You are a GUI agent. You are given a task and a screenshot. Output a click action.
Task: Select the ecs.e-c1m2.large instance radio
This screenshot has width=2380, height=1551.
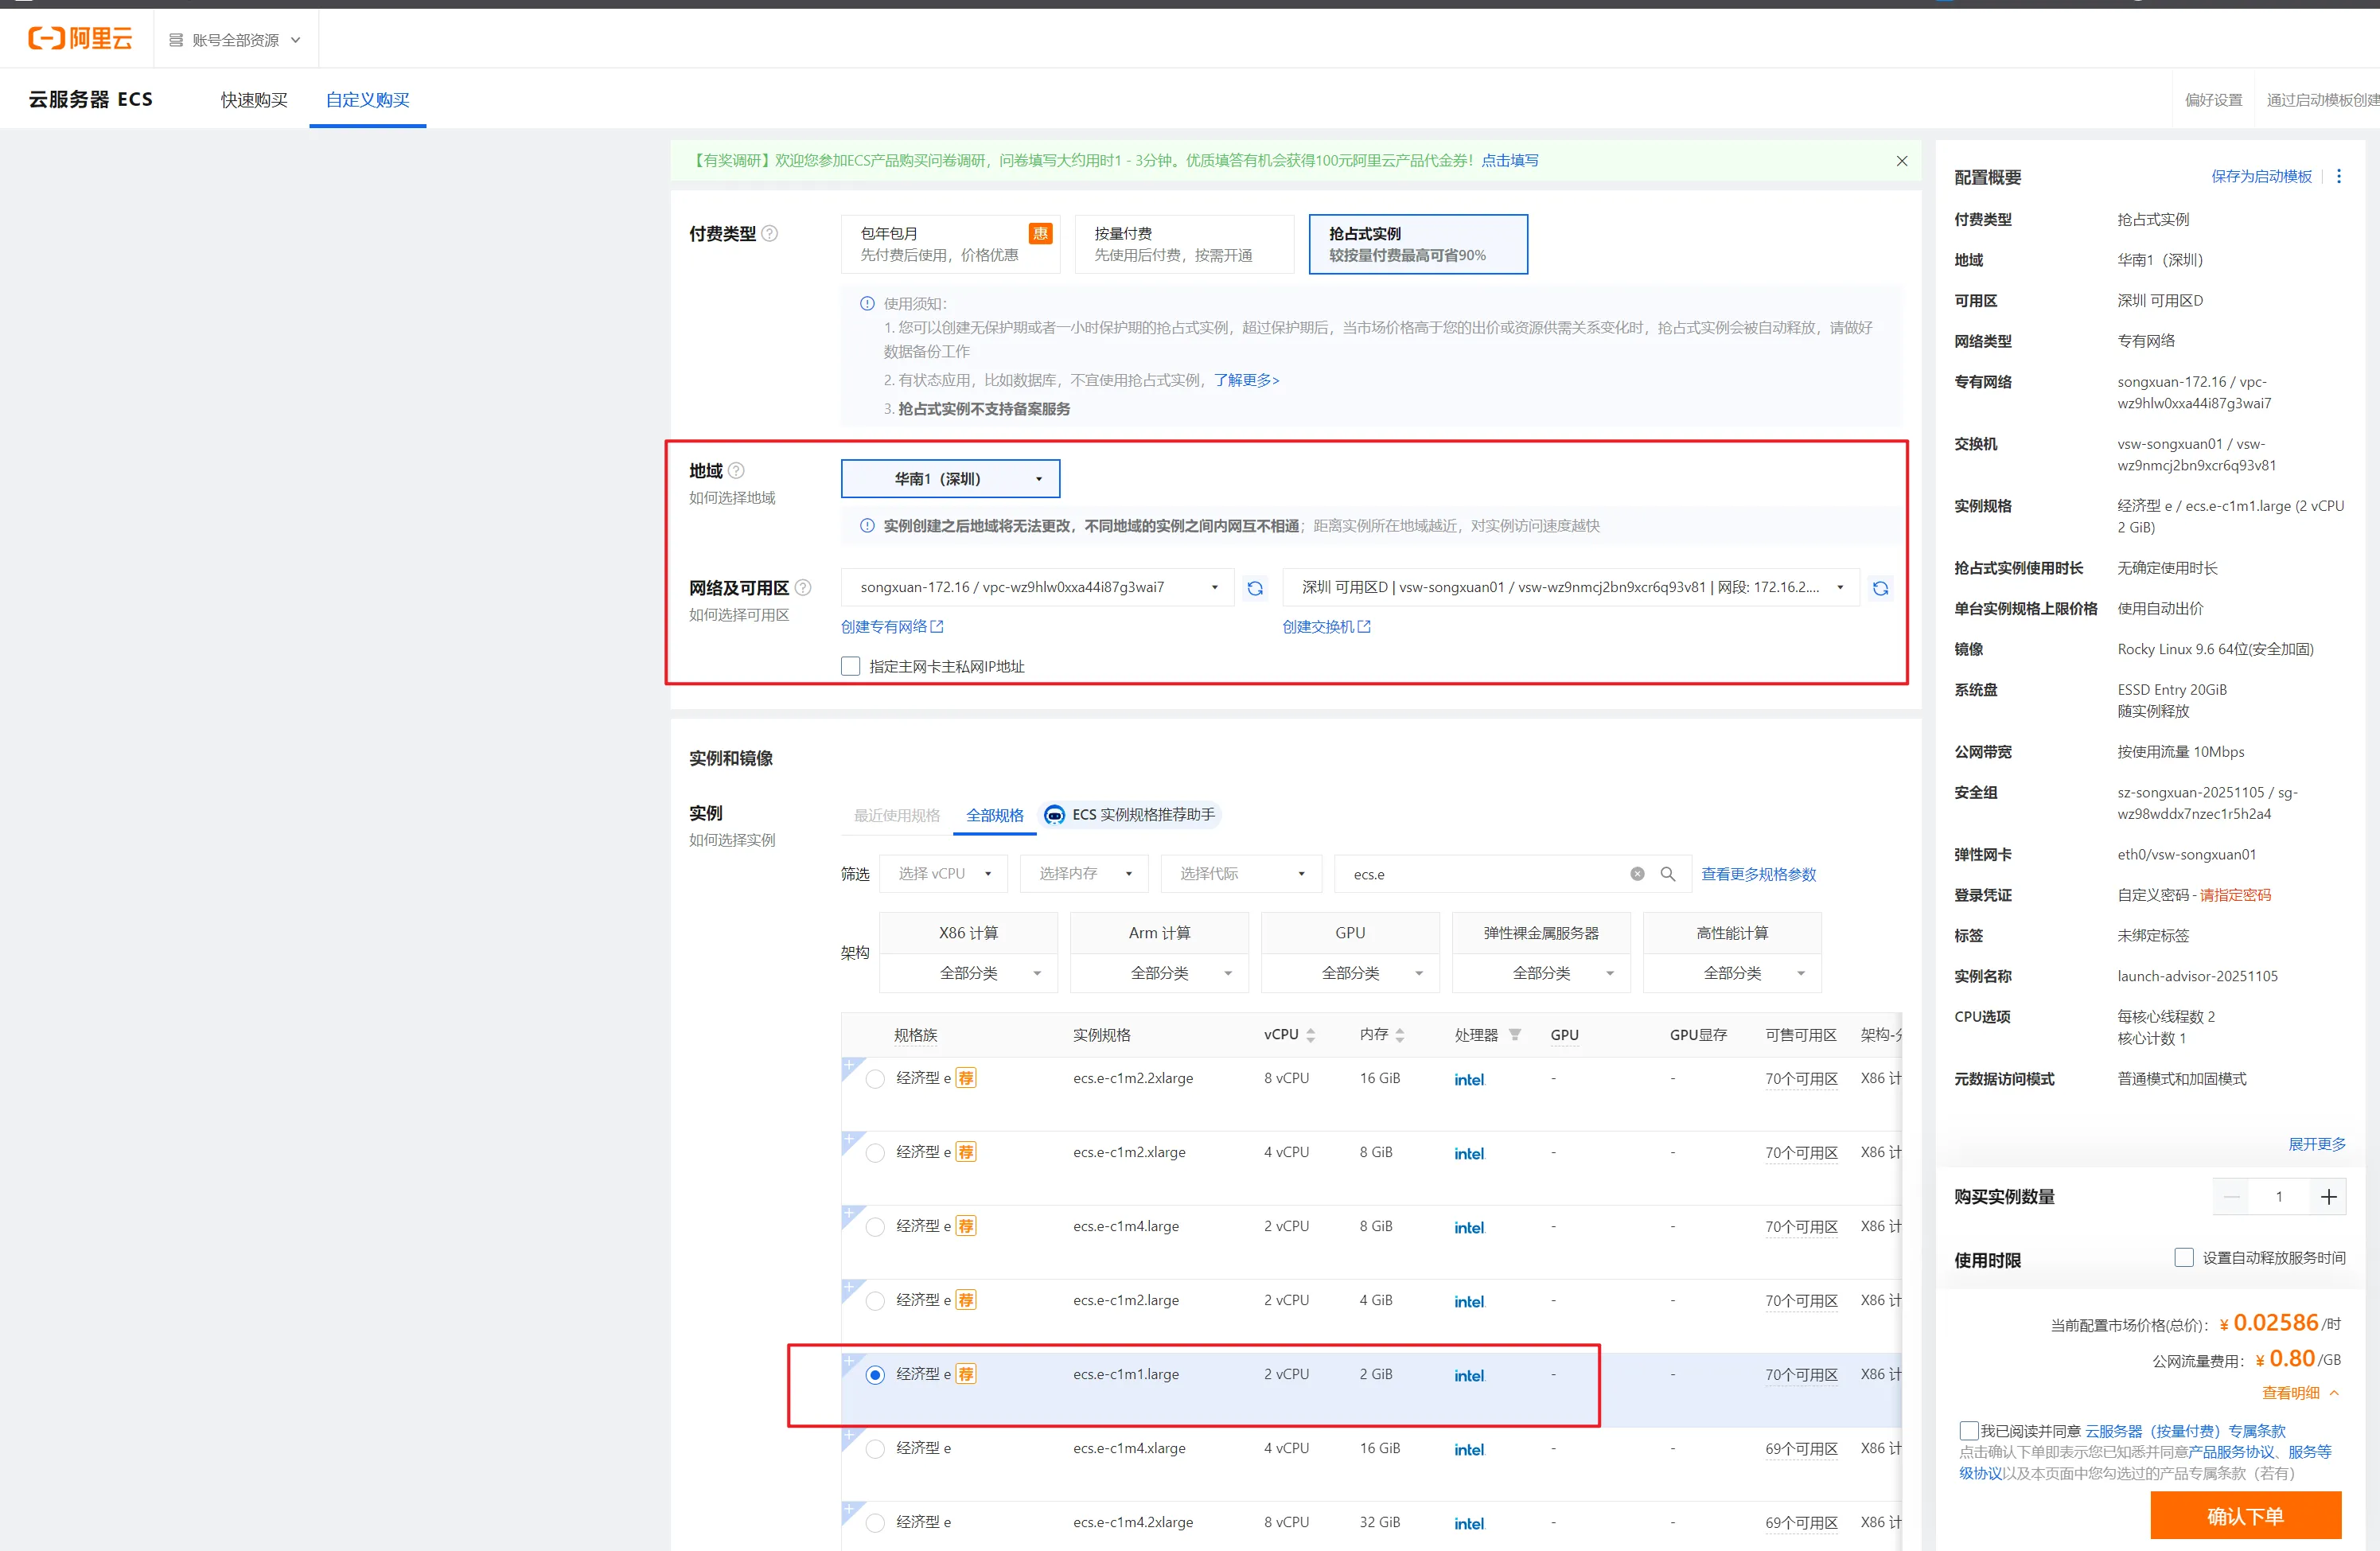(875, 1301)
